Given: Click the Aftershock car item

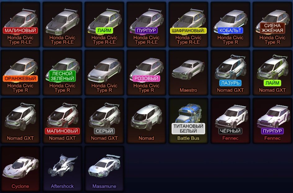Looking at the screenshot, I should click(62, 169).
